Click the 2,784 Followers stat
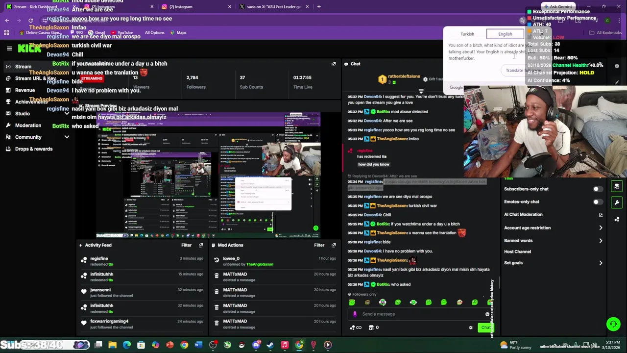The width and height of the screenshot is (627, 353). coord(195,82)
